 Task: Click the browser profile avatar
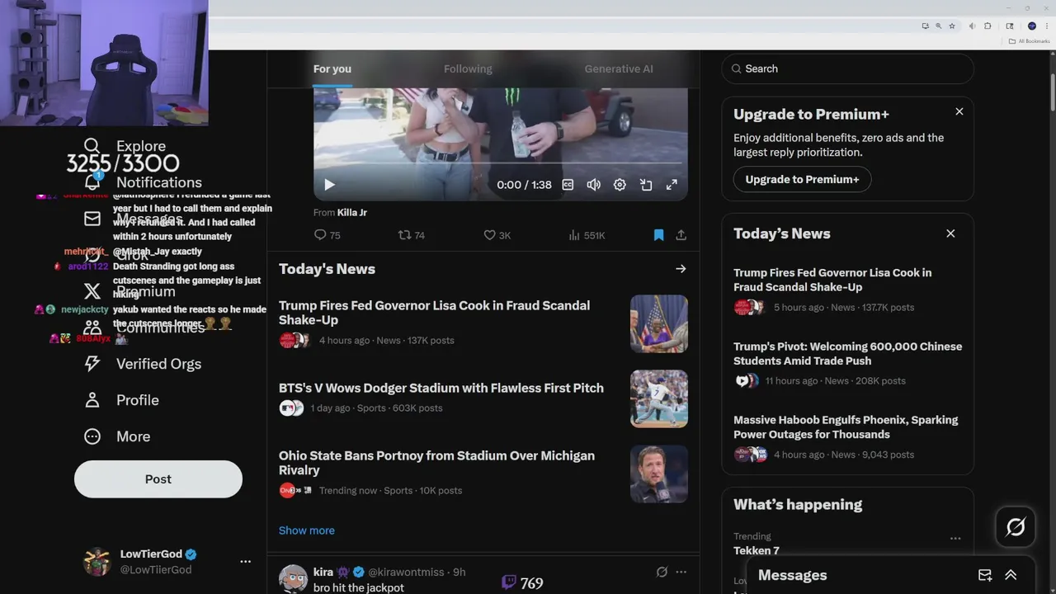coord(1031,26)
